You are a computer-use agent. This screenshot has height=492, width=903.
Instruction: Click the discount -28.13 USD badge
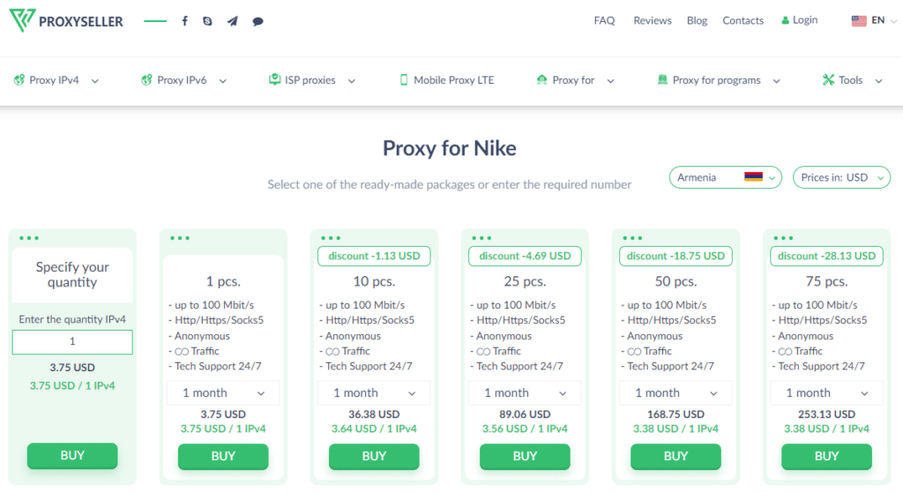pos(827,256)
